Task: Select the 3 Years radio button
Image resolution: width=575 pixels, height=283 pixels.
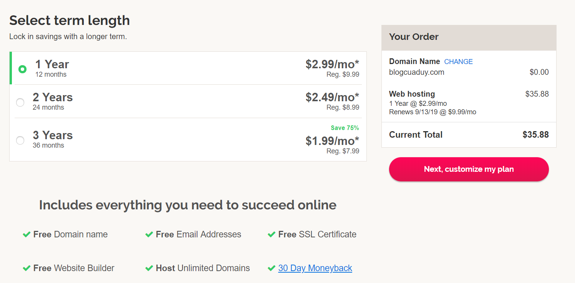Action: pyautogui.click(x=20, y=140)
